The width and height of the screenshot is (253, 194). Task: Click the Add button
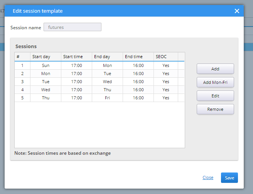click(x=215, y=69)
